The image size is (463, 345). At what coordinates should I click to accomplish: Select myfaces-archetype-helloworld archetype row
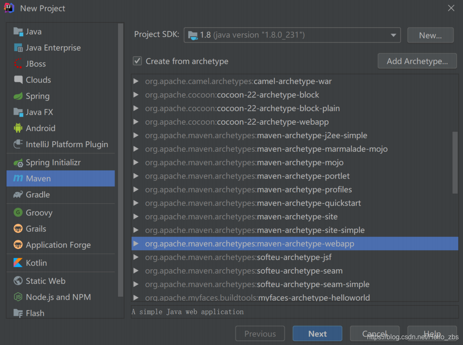tap(295, 297)
